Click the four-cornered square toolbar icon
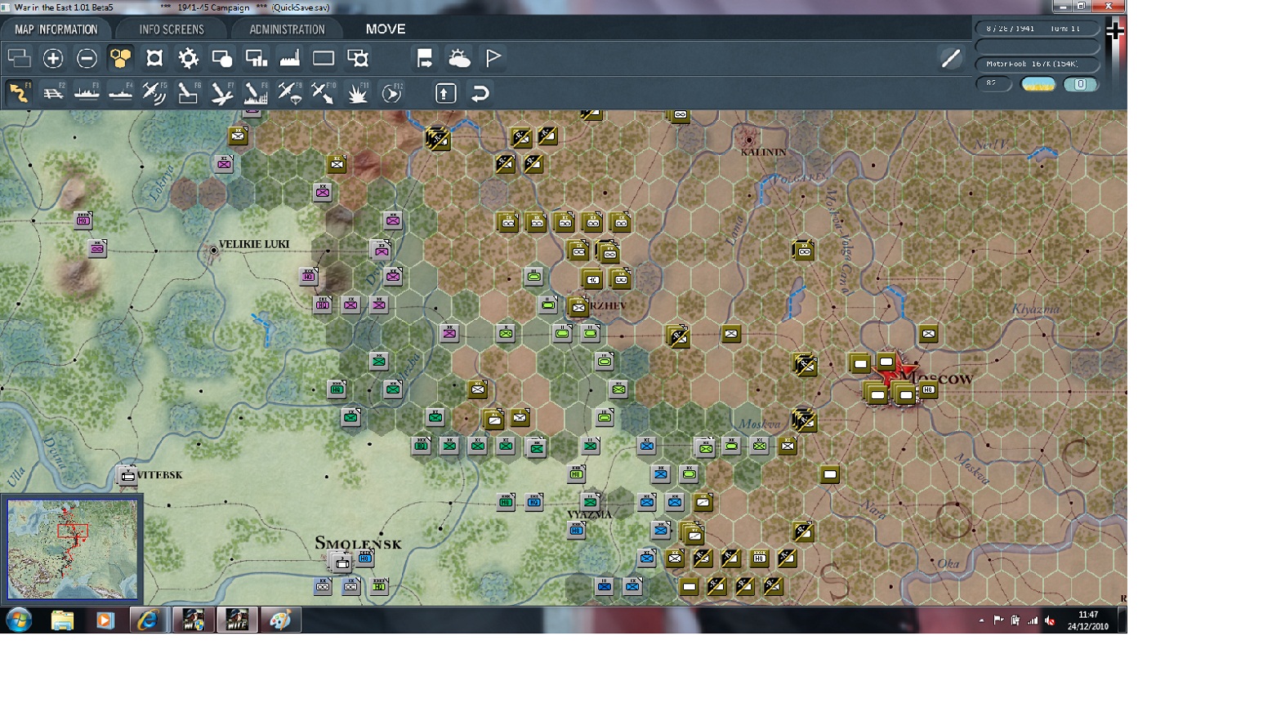The height and width of the screenshot is (720, 1281). [154, 58]
